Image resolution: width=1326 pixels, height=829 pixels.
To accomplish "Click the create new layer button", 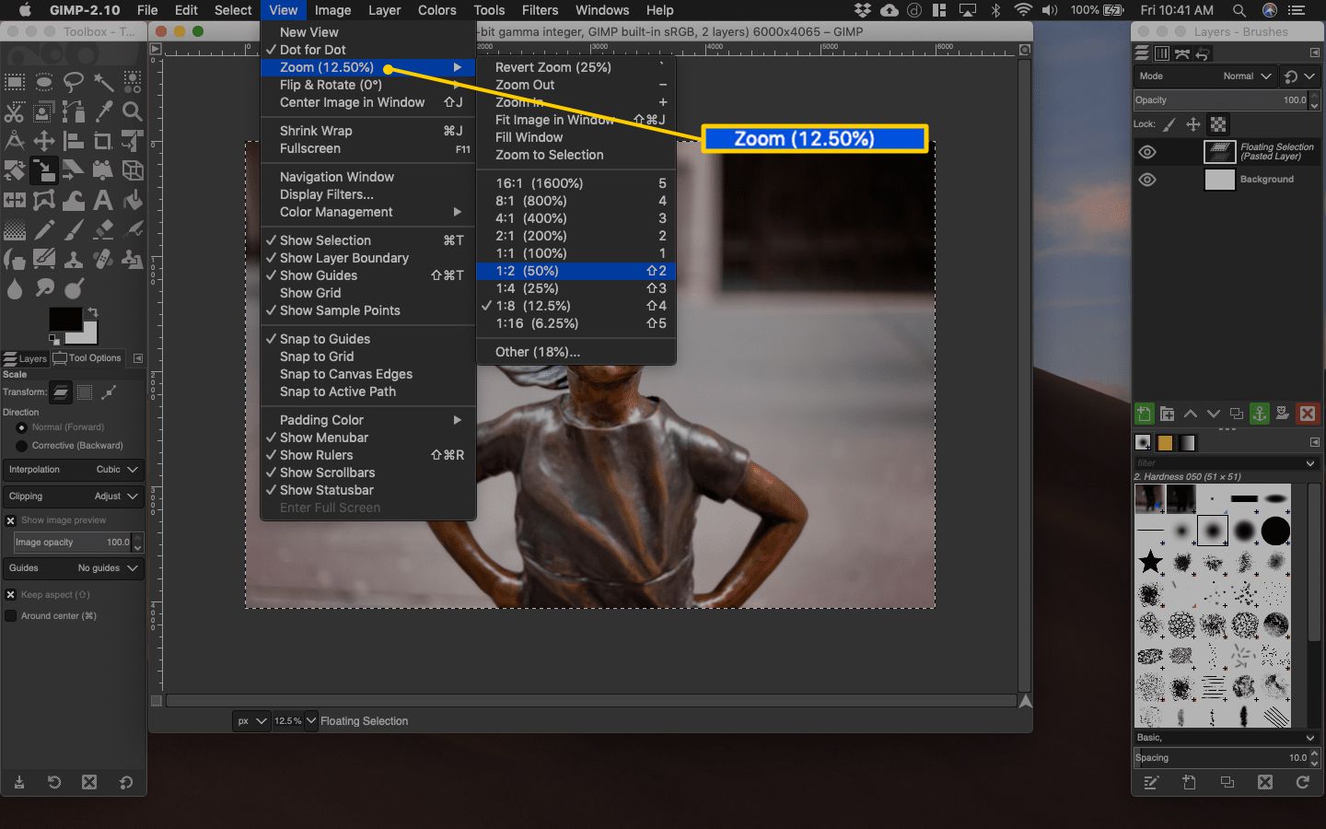I will point(1144,414).
